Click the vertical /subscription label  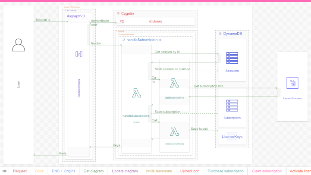click(79, 88)
